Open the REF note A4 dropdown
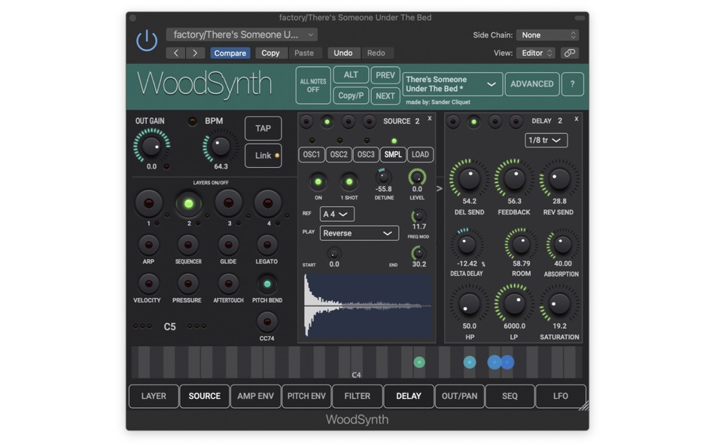 [336, 214]
